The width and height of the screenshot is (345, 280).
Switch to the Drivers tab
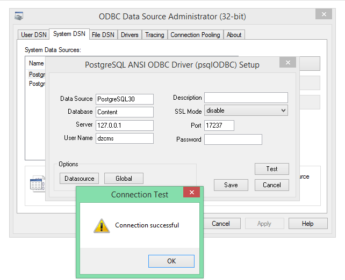tap(130, 35)
